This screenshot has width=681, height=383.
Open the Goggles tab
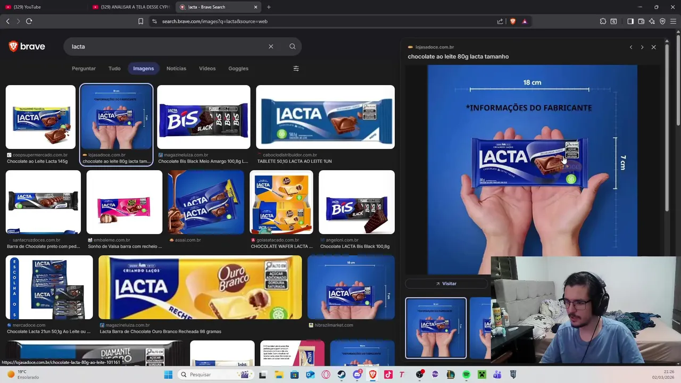point(238,68)
